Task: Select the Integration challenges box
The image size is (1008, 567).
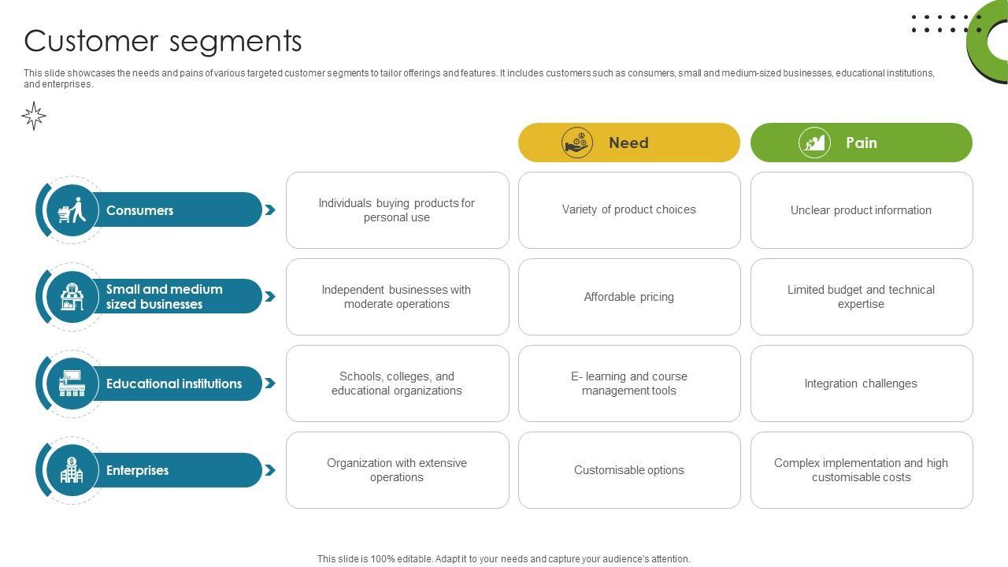Action: click(861, 384)
